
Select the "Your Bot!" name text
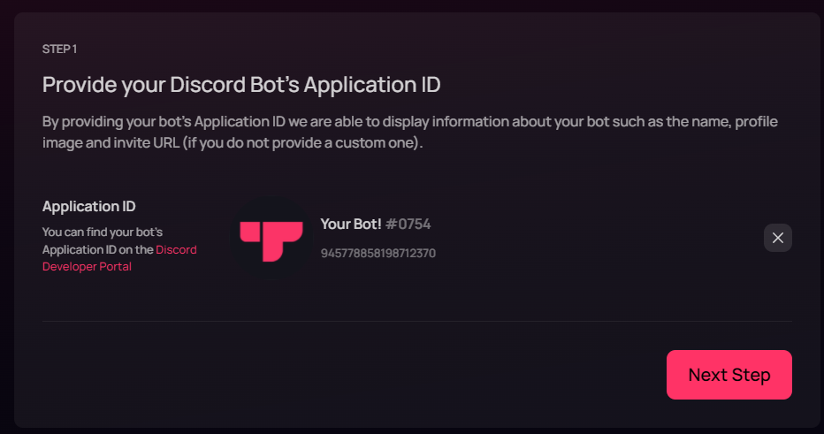(x=350, y=225)
